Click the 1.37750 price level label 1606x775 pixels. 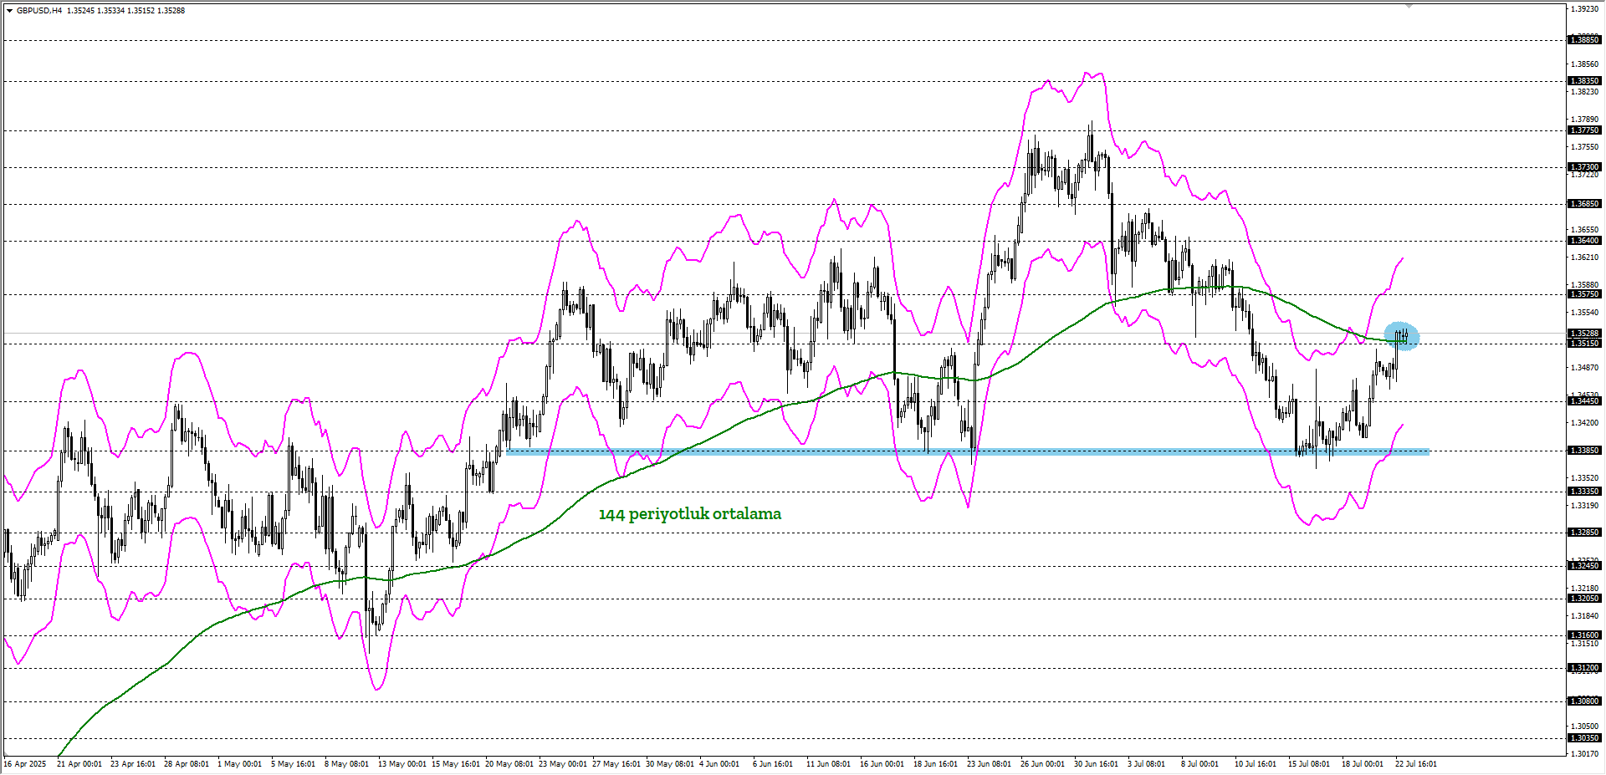click(x=1583, y=130)
